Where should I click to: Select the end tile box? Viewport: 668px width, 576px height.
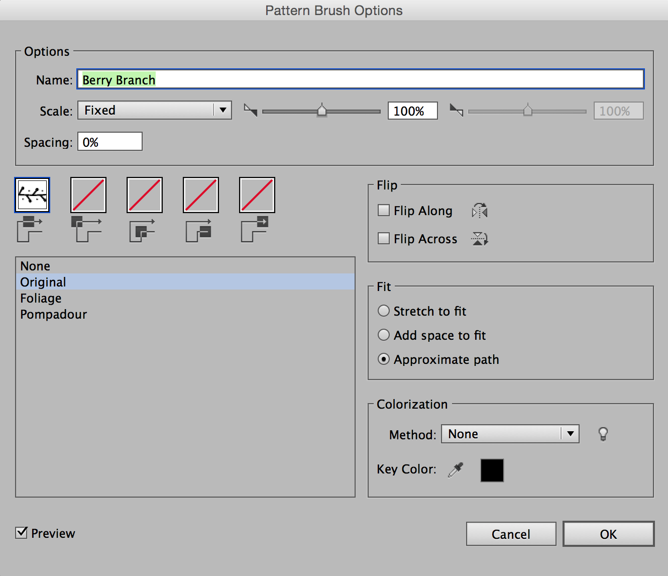click(257, 195)
